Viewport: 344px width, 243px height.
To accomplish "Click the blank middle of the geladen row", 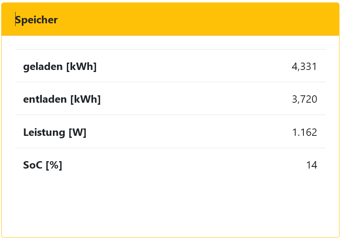I will pos(185,66).
